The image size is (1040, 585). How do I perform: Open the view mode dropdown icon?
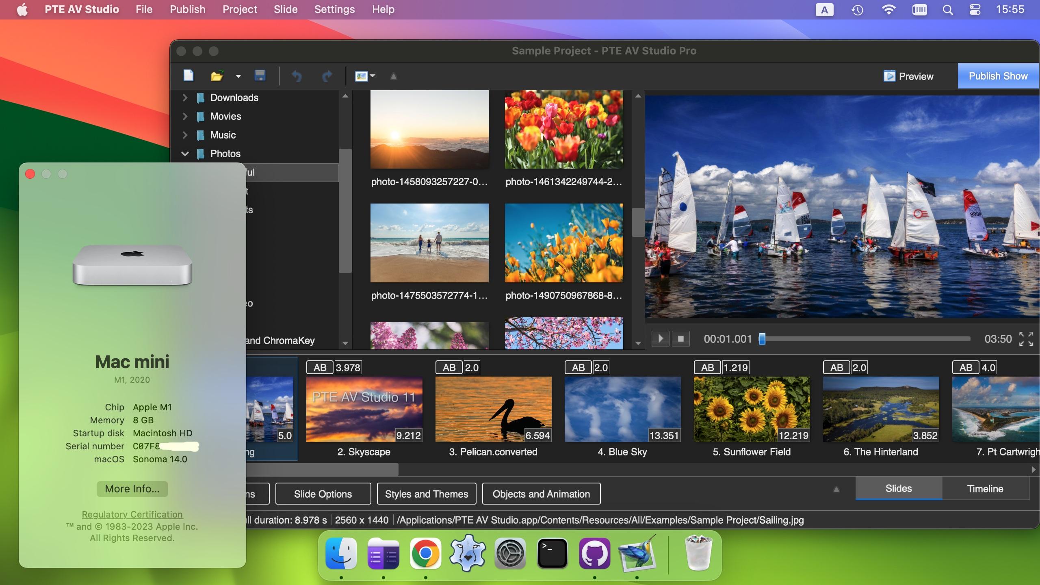point(365,76)
